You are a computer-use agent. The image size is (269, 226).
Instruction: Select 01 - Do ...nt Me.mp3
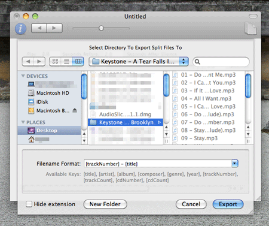click(x=208, y=75)
